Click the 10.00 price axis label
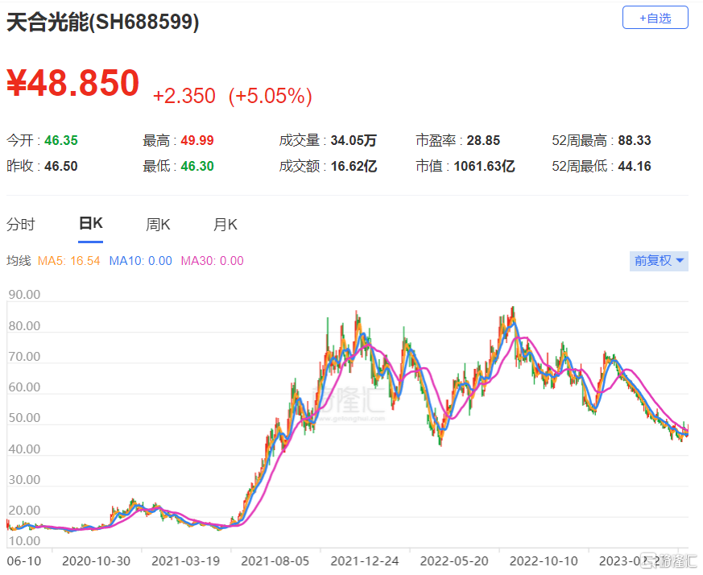 coord(24,541)
